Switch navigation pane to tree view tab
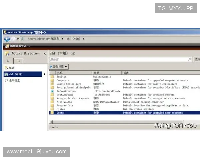200x160 pixels. click(x=19, y=61)
